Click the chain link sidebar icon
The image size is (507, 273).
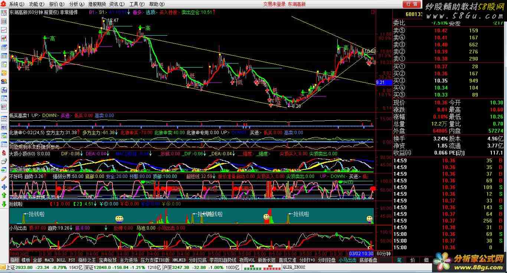[x=4, y=161]
